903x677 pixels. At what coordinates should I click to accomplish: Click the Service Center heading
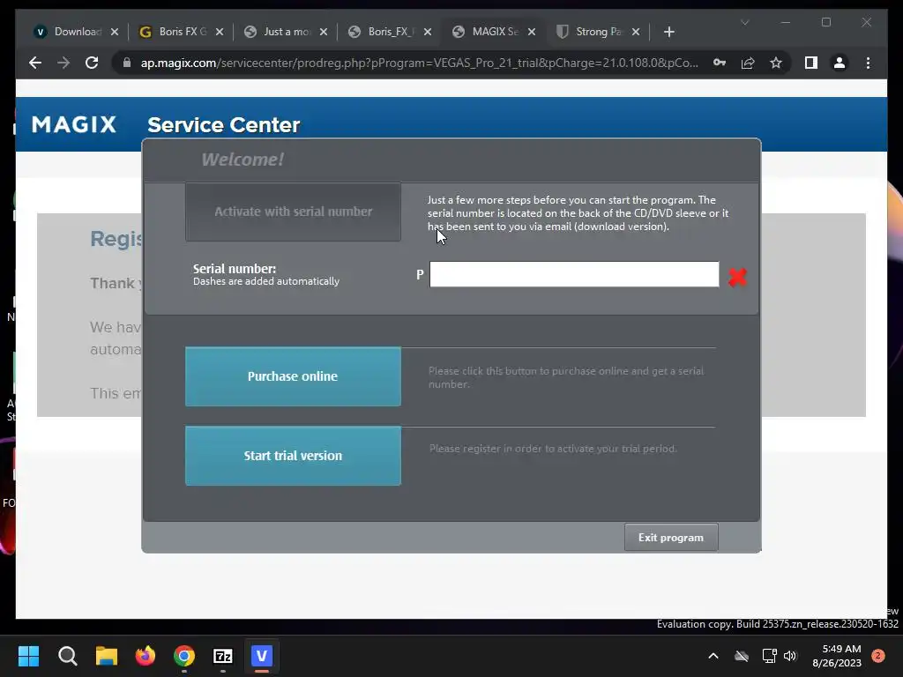pos(223,125)
